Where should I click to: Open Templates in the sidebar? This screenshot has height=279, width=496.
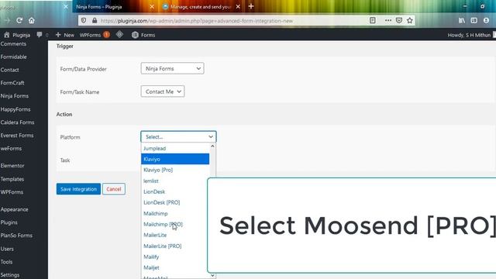coord(12,179)
